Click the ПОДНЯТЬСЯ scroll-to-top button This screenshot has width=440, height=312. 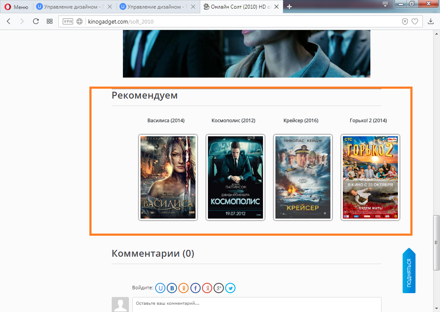click(x=409, y=270)
